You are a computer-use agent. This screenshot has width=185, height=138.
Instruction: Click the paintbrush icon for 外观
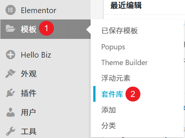coord(11,74)
